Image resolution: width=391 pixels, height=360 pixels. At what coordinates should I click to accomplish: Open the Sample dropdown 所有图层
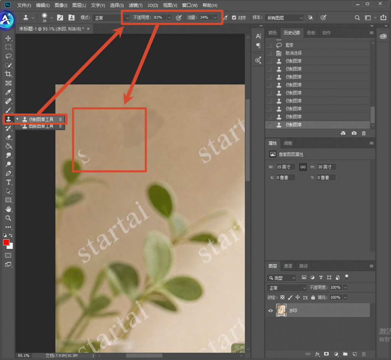[284, 18]
